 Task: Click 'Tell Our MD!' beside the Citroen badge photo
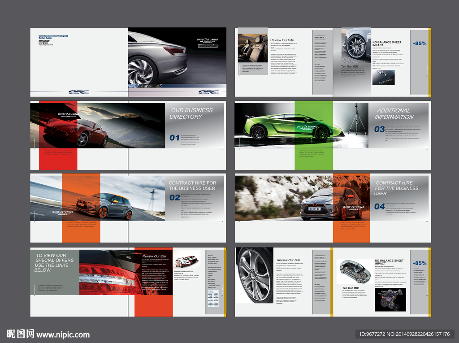pyautogui.click(x=350, y=66)
